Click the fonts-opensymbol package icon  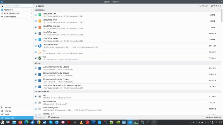click(40, 109)
